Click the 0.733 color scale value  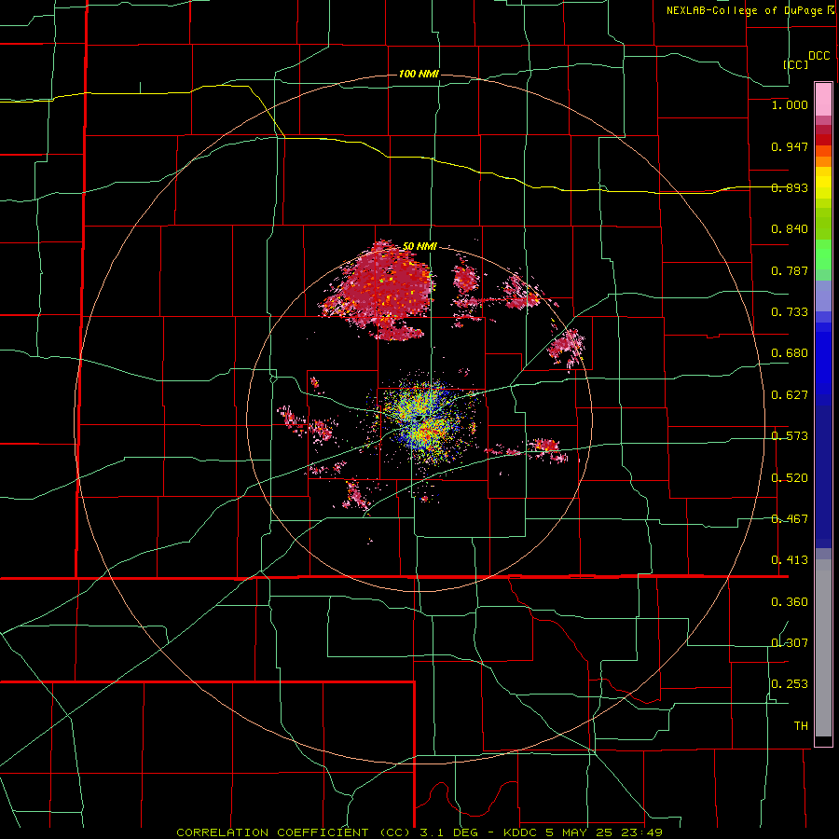[x=790, y=312]
